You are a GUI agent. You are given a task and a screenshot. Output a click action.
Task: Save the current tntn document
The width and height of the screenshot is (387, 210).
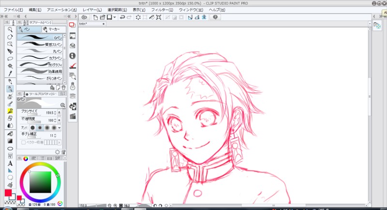point(109,17)
